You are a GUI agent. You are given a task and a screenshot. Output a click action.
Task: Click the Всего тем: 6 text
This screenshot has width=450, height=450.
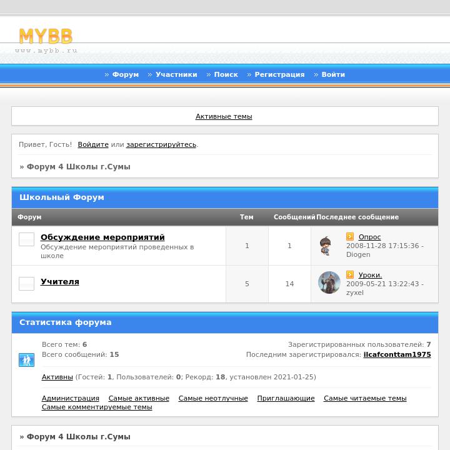pos(64,344)
